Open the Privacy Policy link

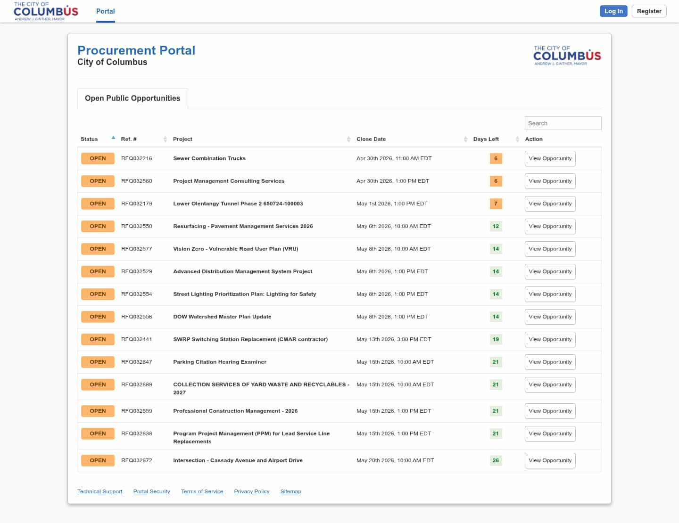pyautogui.click(x=251, y=491)
